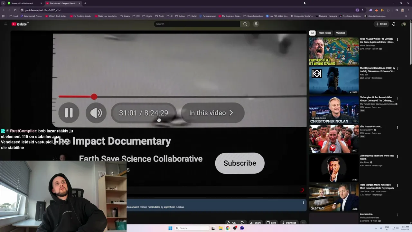Open the Chrome profile avatar
The height and width of the screenshot is (232, 412).
(x=402, y=10)
